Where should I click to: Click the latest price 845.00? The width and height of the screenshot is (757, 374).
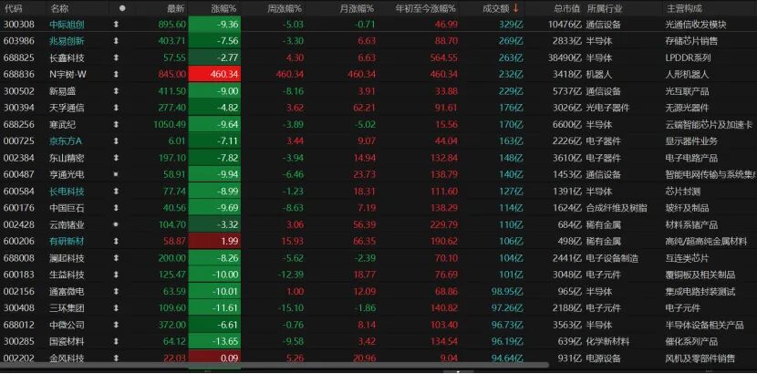point(172,74)
